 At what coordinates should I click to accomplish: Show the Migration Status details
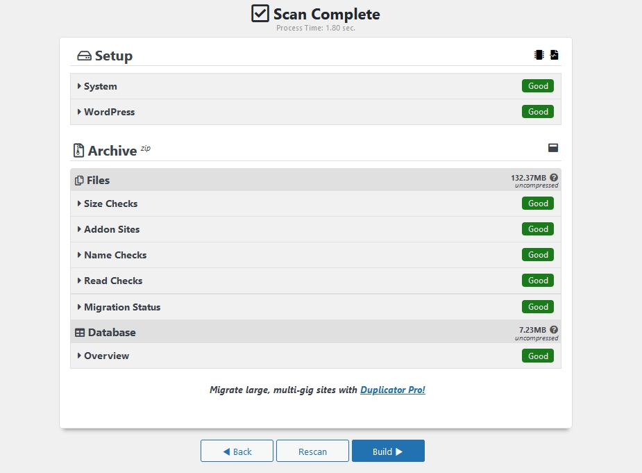(122, 308)
